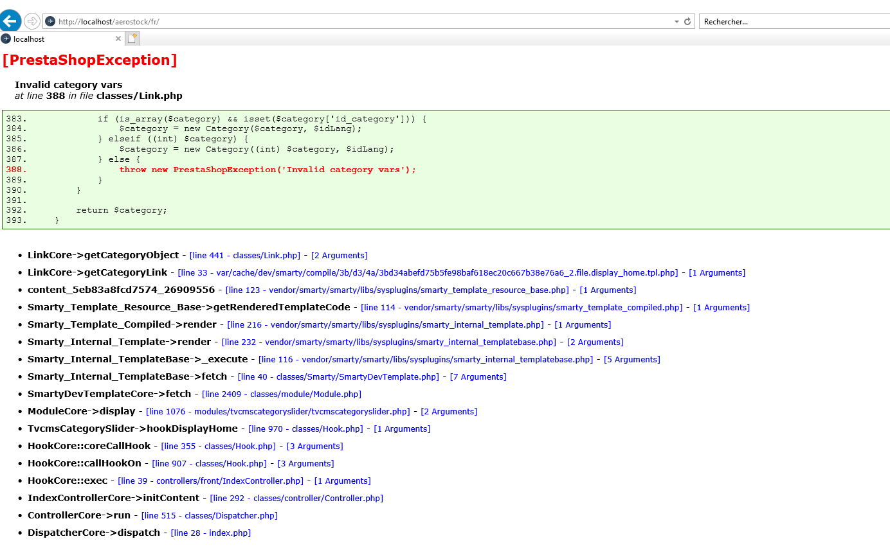Open a new tab with the new-tab button
This screenshot has width=890, height=548.
[132, 39]
